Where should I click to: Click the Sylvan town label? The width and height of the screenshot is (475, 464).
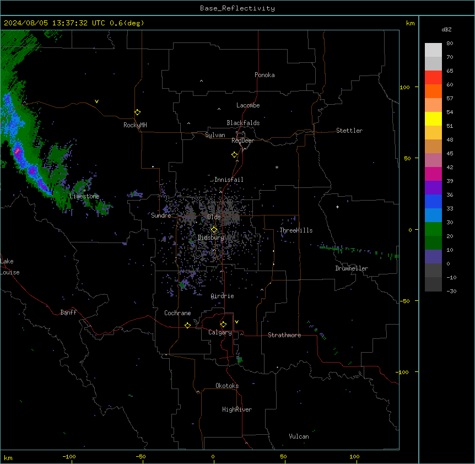pos(215,135)
